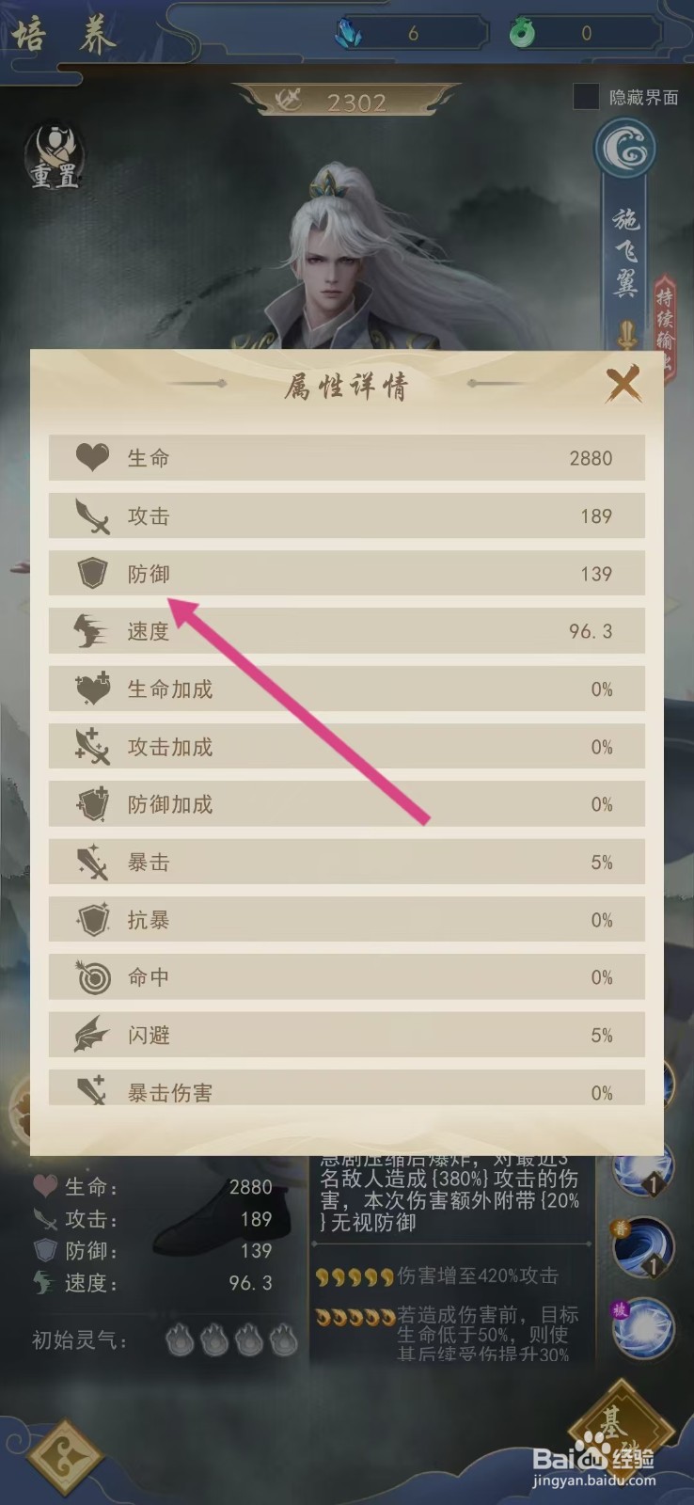
Task: Open the swirl icon above 施飞翼
Action: pyautogui.click(x=625, y=149)
